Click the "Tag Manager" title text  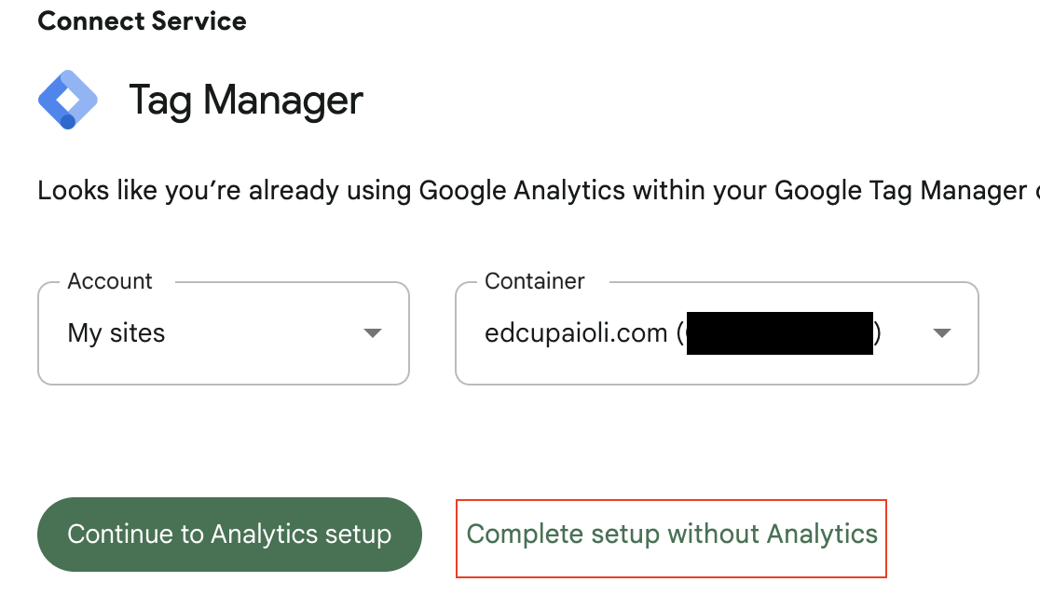(x=246, y=100)
